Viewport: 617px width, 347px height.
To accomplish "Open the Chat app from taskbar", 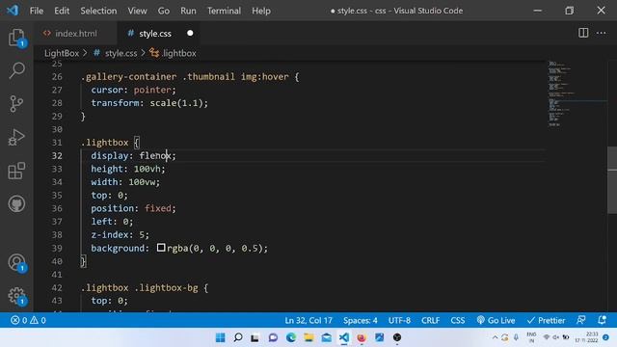I will pyautogui.click(x=273, y=337).
